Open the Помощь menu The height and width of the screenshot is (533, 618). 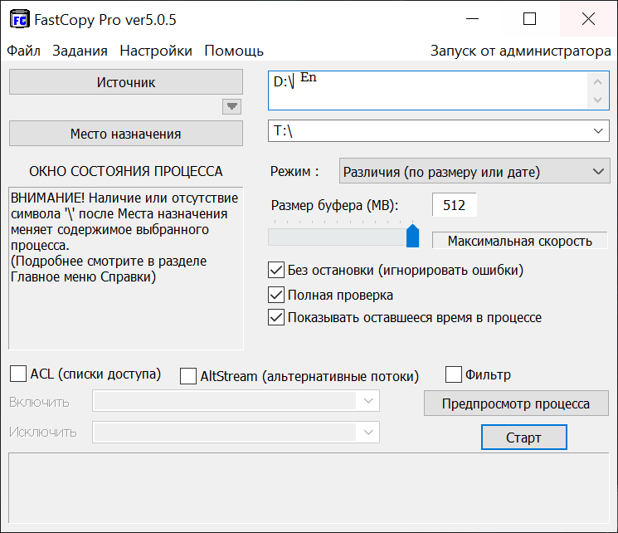tap(234, 51)
